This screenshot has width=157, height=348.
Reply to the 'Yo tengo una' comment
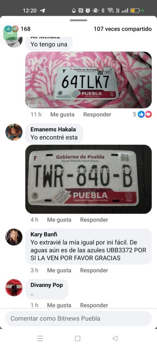[97, 115]
